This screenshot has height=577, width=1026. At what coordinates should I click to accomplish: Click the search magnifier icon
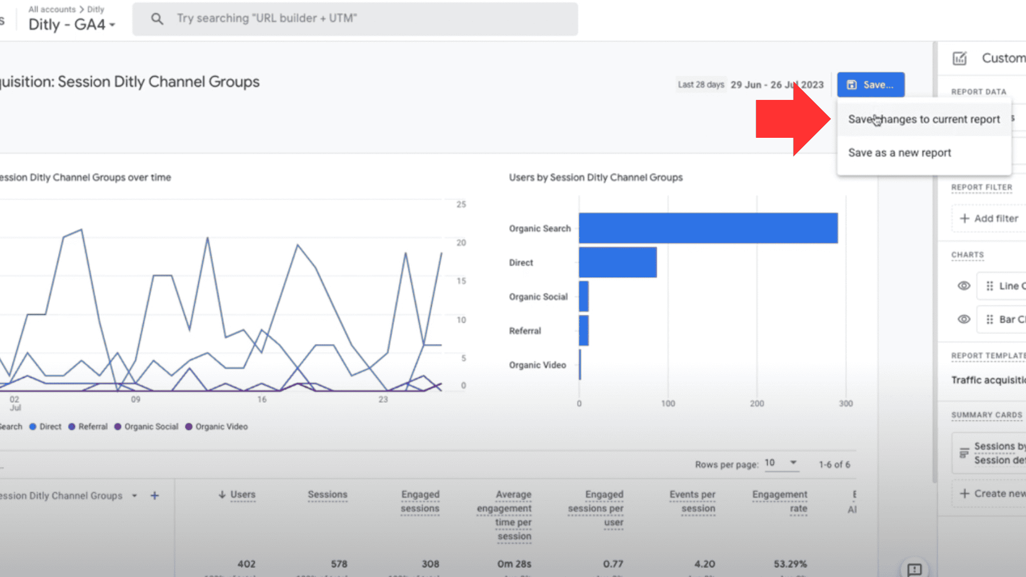click(157, 19)
